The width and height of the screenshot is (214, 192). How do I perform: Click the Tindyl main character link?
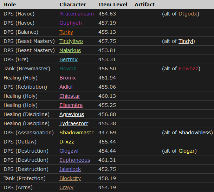(x=186, y=41)
